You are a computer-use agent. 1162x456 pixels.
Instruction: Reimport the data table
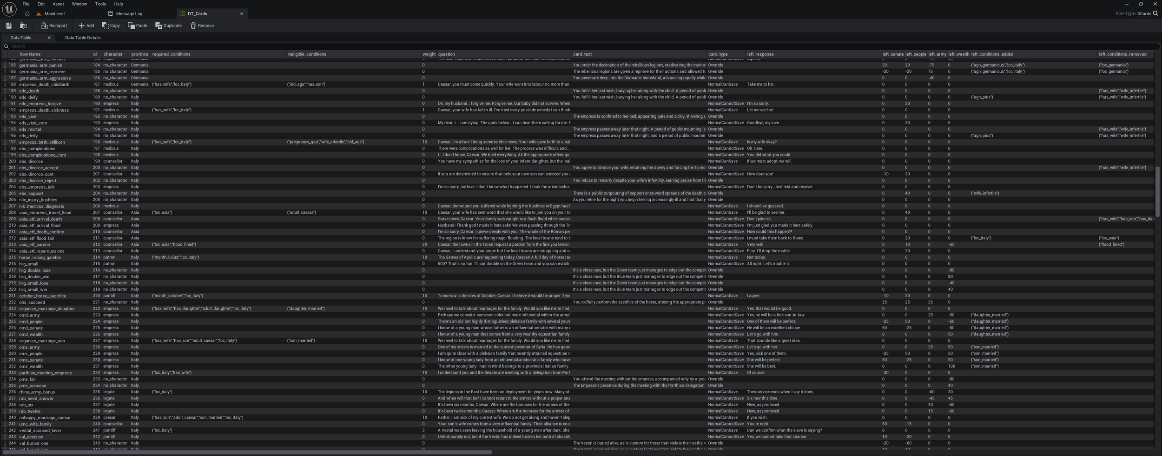tap(54, 26)
